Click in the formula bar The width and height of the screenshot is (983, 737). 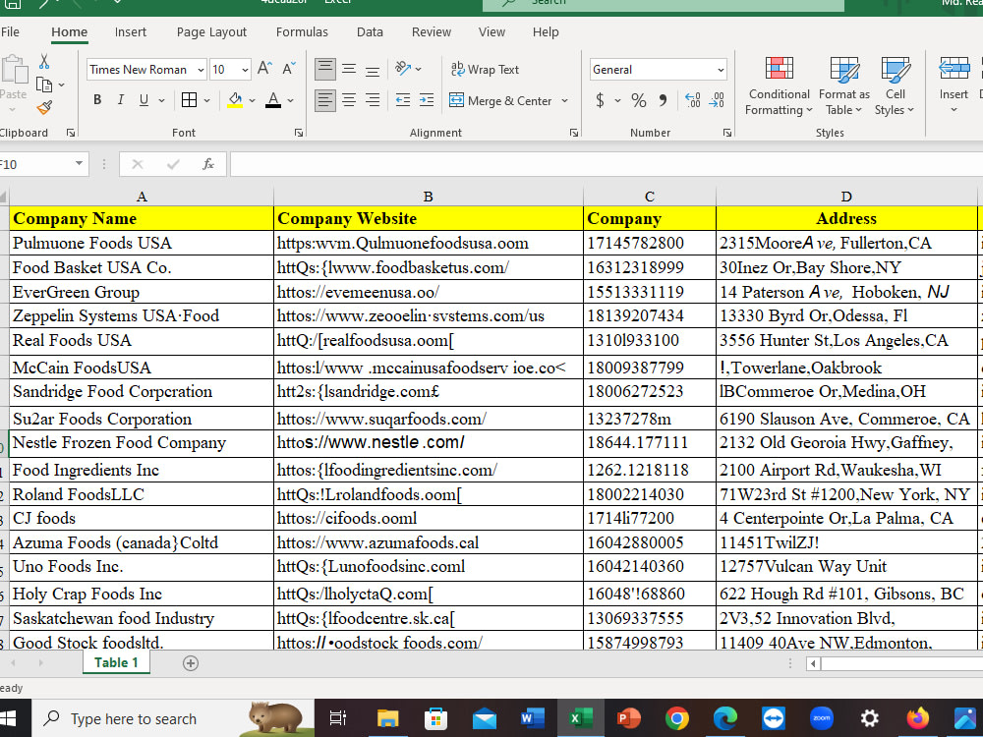[606, 164]
